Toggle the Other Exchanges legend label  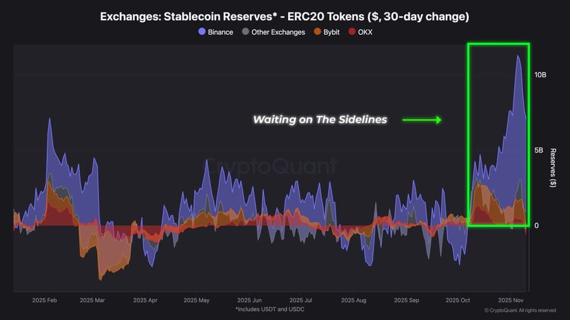[278, 32]
